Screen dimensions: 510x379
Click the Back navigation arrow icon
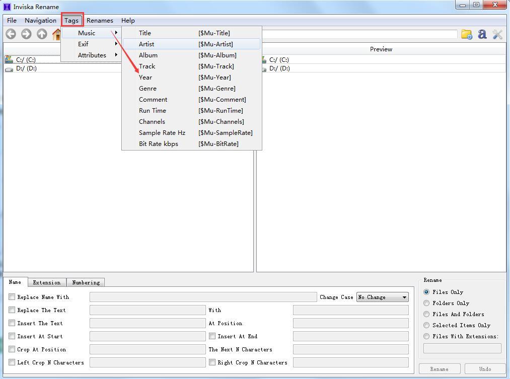(x=11, y=34)
